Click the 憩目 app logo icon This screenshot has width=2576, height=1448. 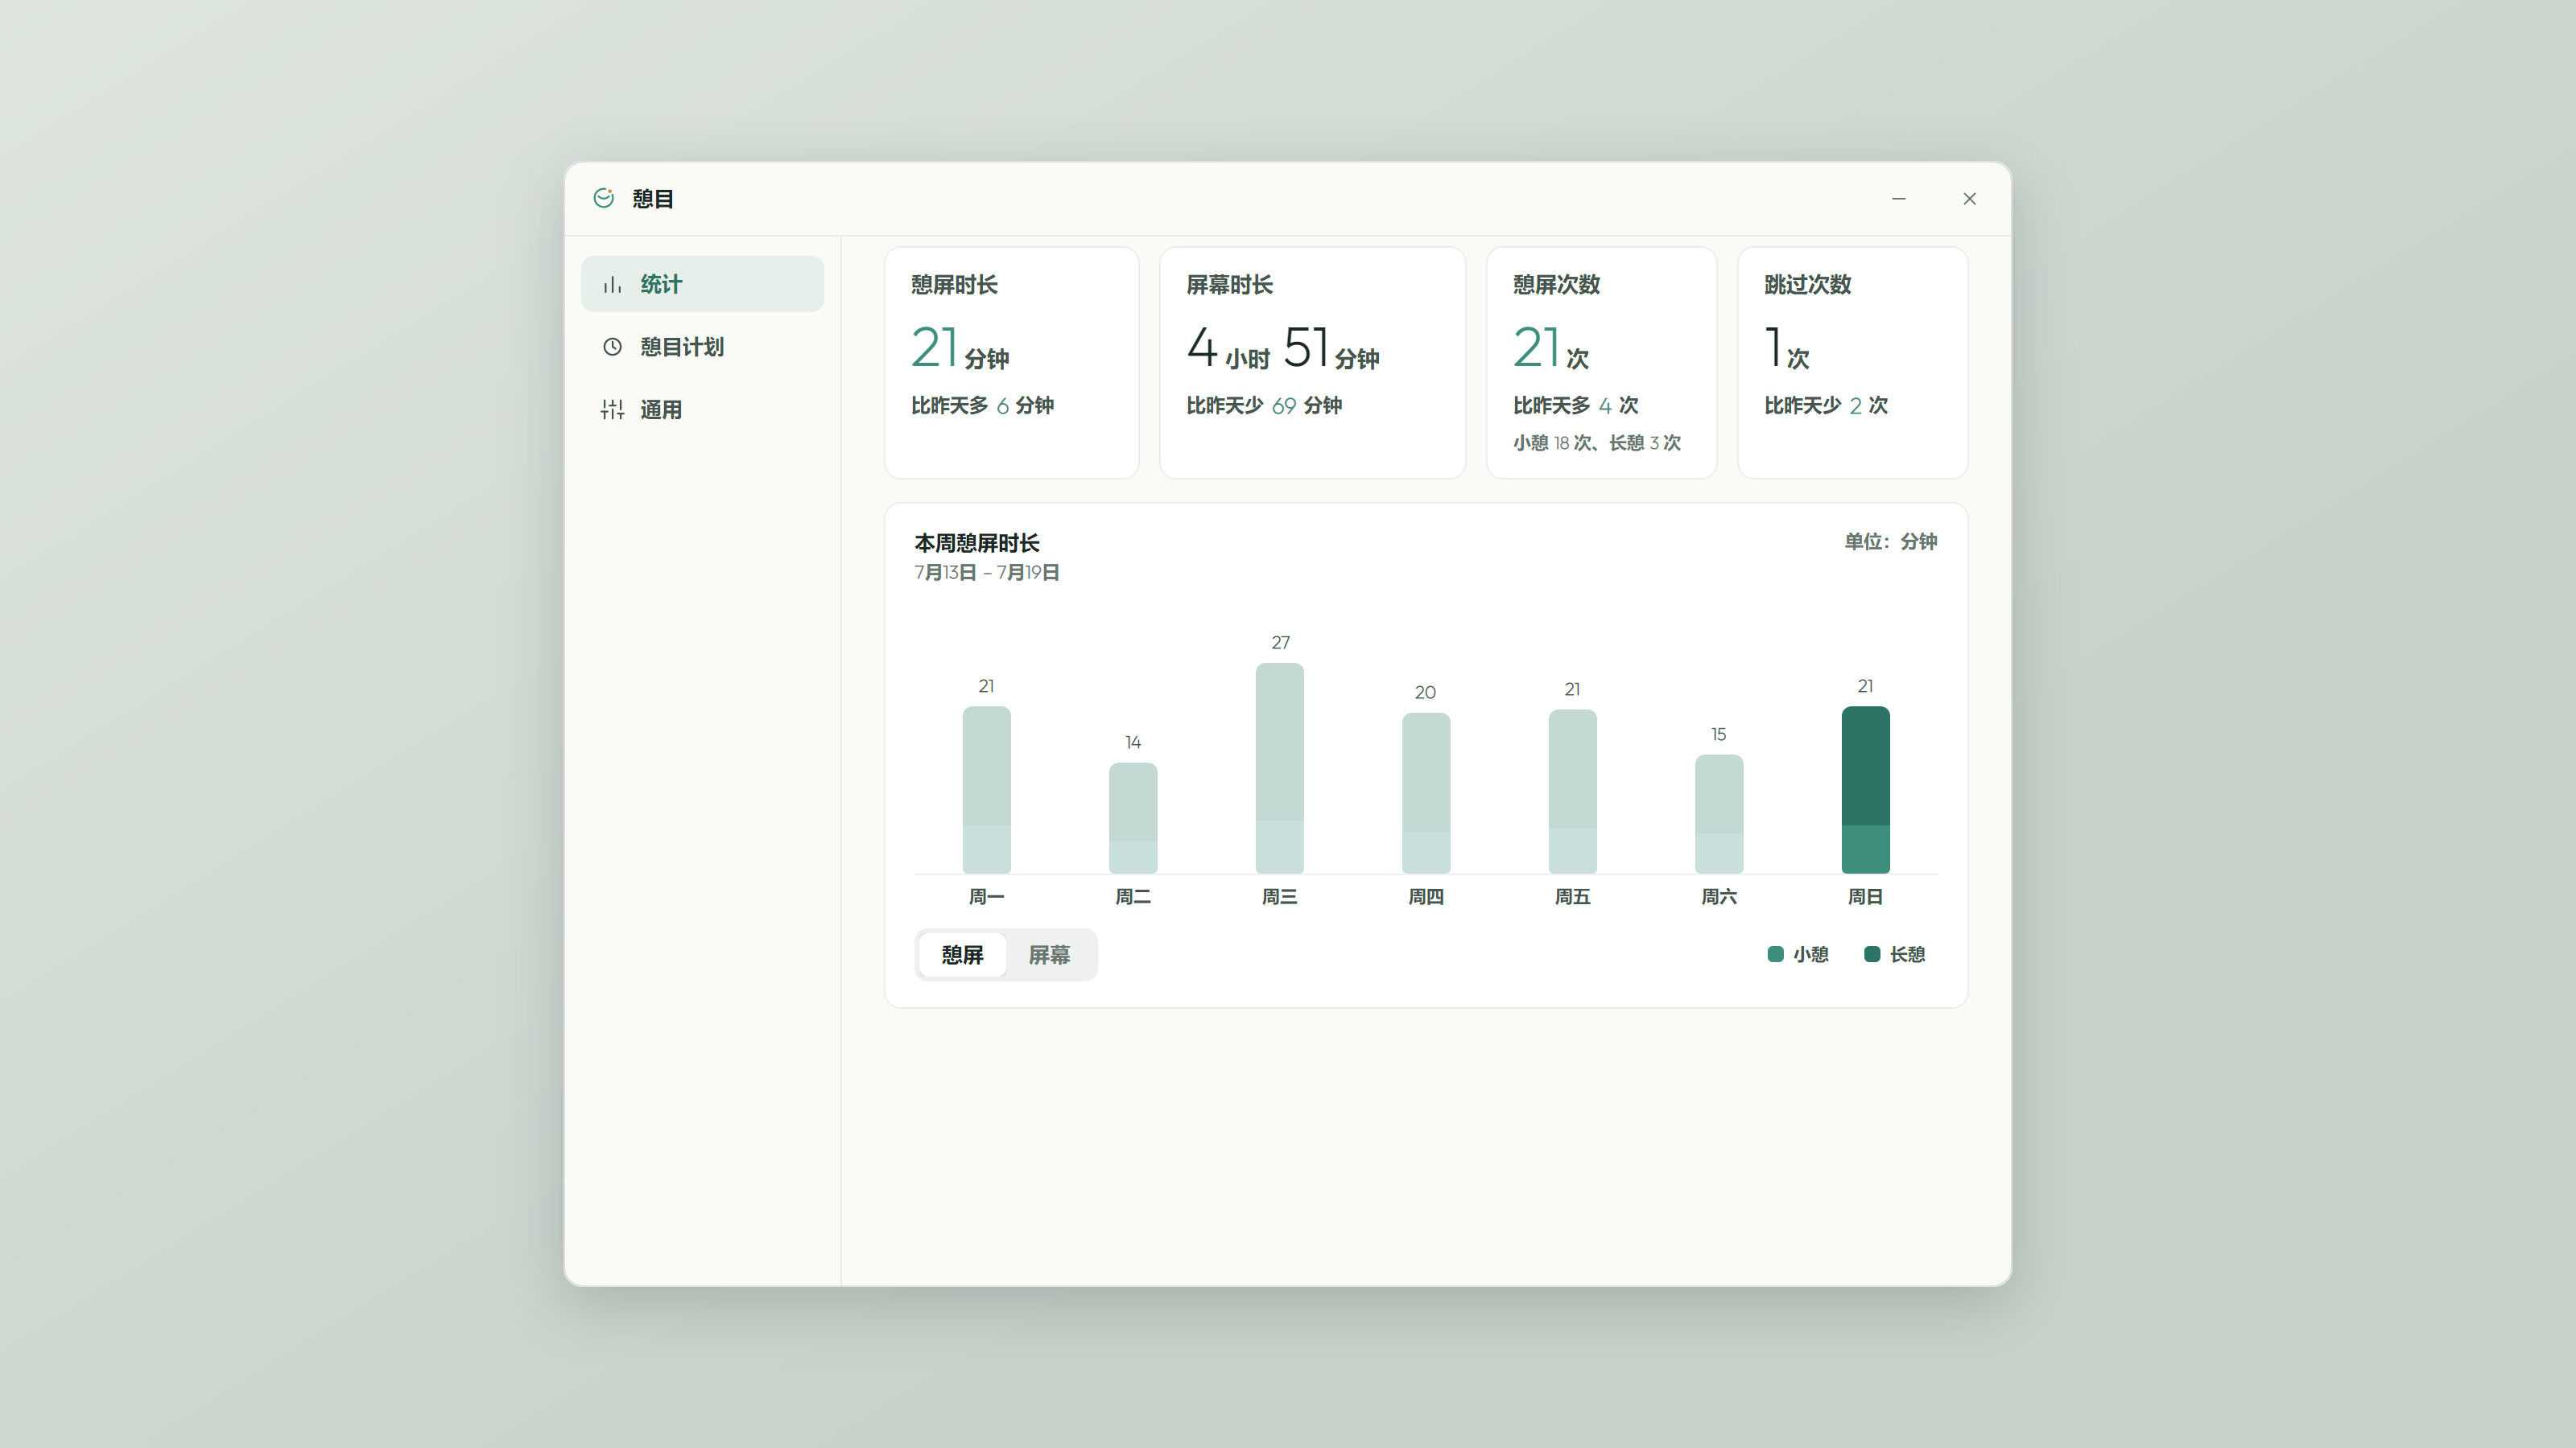click(x=603, y=198)
